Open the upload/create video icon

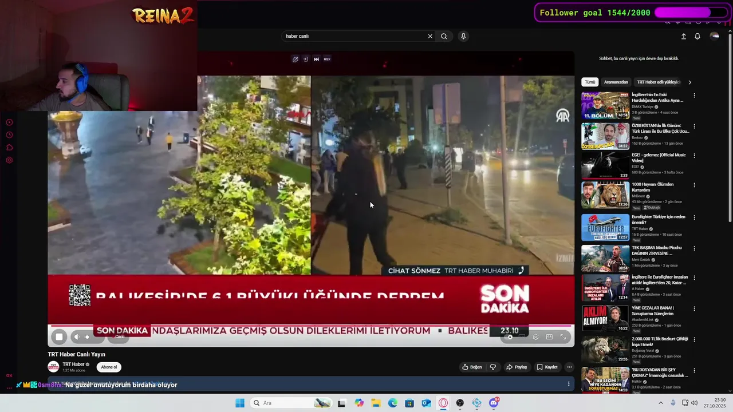click(x=683, y=36)
